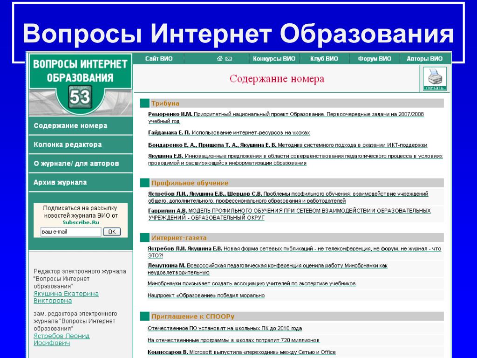Open Отечественное ПО установят на школьных ПК link
Image resolution: width=477 pixels, height=358 pixels.
pyautogui.click(x=225, y=328)
